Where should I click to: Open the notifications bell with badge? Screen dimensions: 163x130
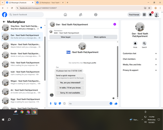150,15
